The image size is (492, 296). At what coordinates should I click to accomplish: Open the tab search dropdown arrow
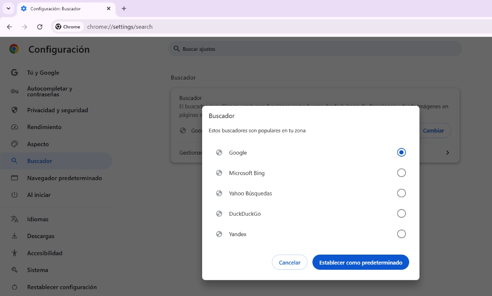pyautogui.click(x=8, y=8)
